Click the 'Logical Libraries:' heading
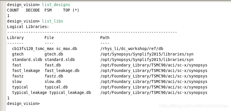231x111 pixels. tap(28, 27)
